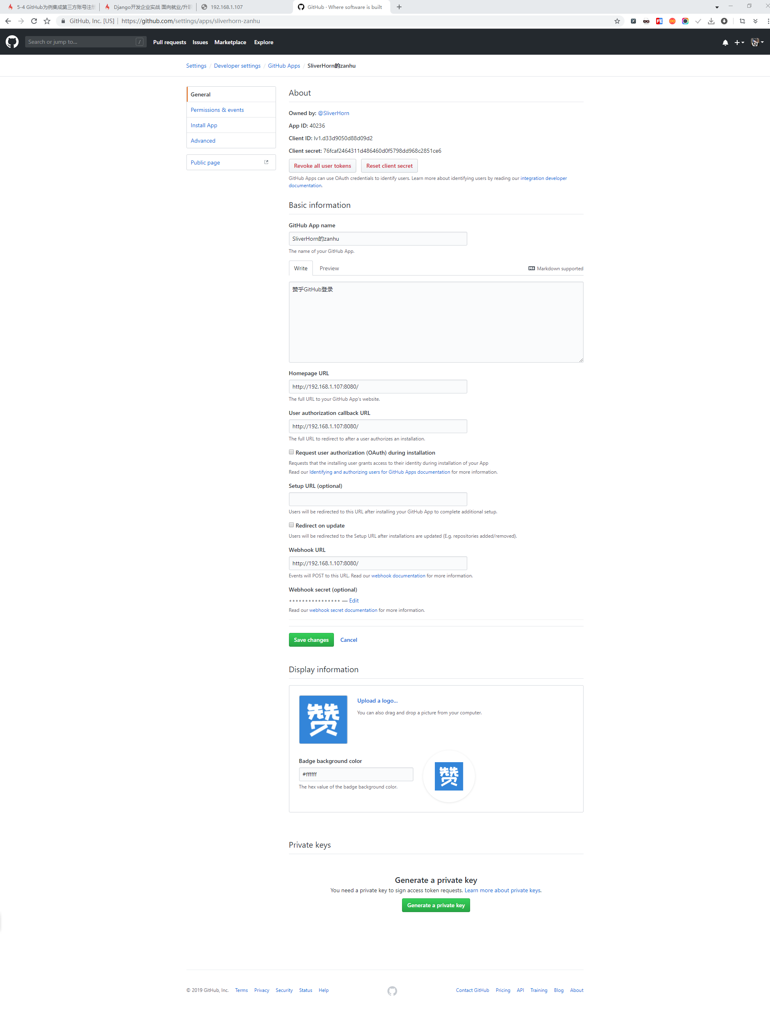
Task: Open Issues in the header
Action: [x=200, y=42]
